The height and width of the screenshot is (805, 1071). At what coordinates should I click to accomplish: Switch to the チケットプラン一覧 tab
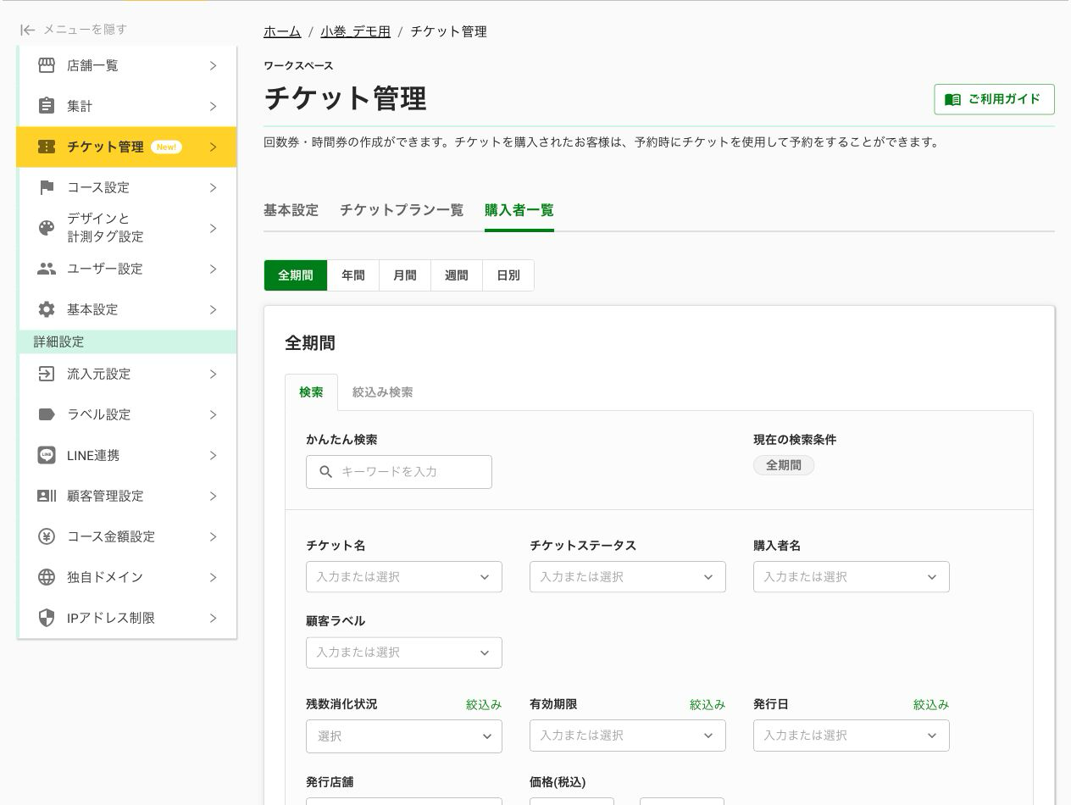pos(402,210)
